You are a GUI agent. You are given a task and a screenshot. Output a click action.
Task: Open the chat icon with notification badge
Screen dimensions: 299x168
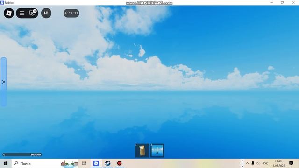[x=32, y=13]
